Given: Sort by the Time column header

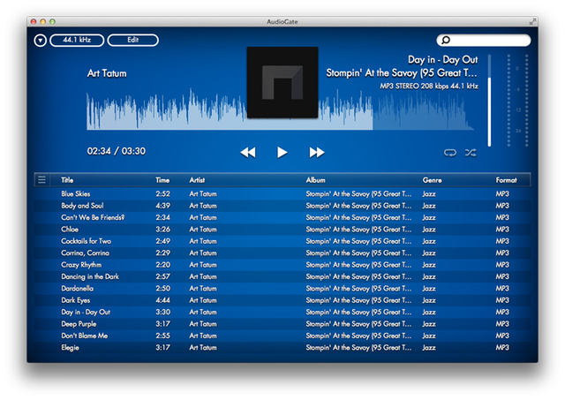Looking at the screenshot, I should click(162, 180).
